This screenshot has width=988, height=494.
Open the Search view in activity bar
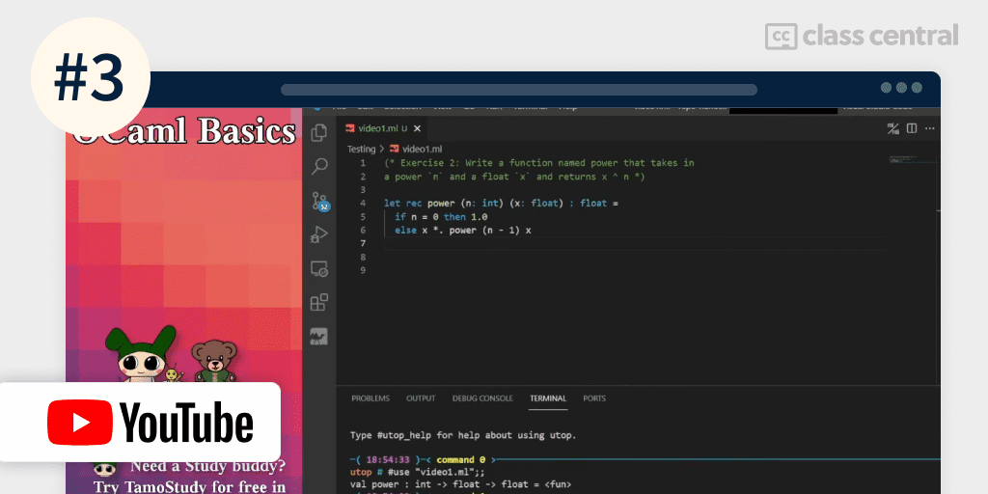(319, 166)
